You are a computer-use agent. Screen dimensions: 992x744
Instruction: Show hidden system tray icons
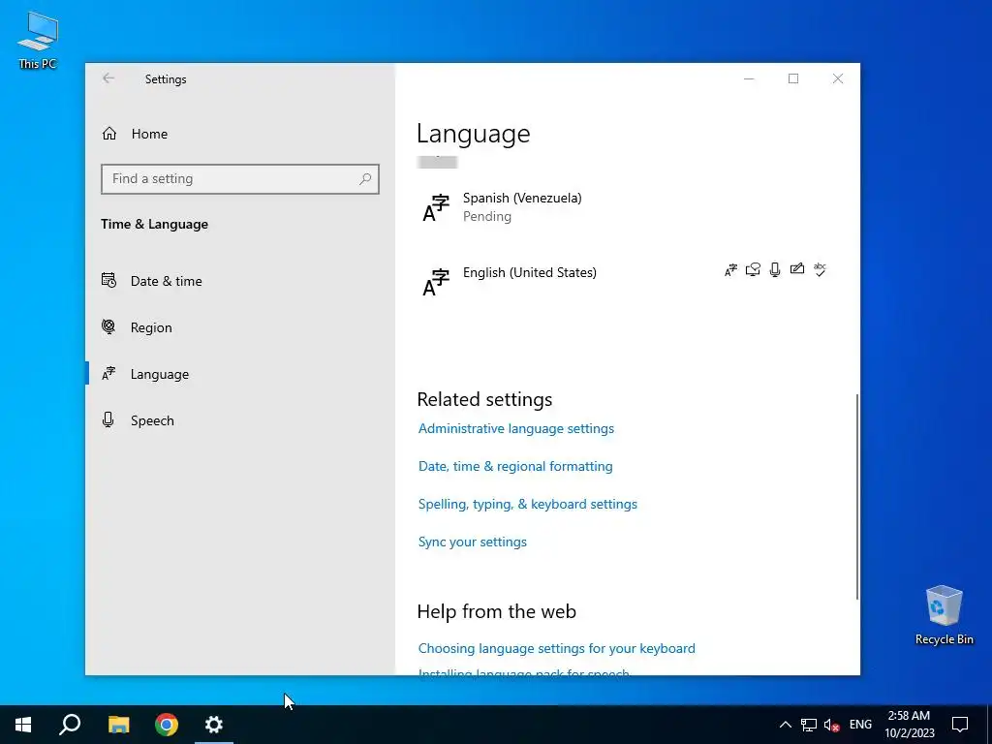tap(785, 725)
